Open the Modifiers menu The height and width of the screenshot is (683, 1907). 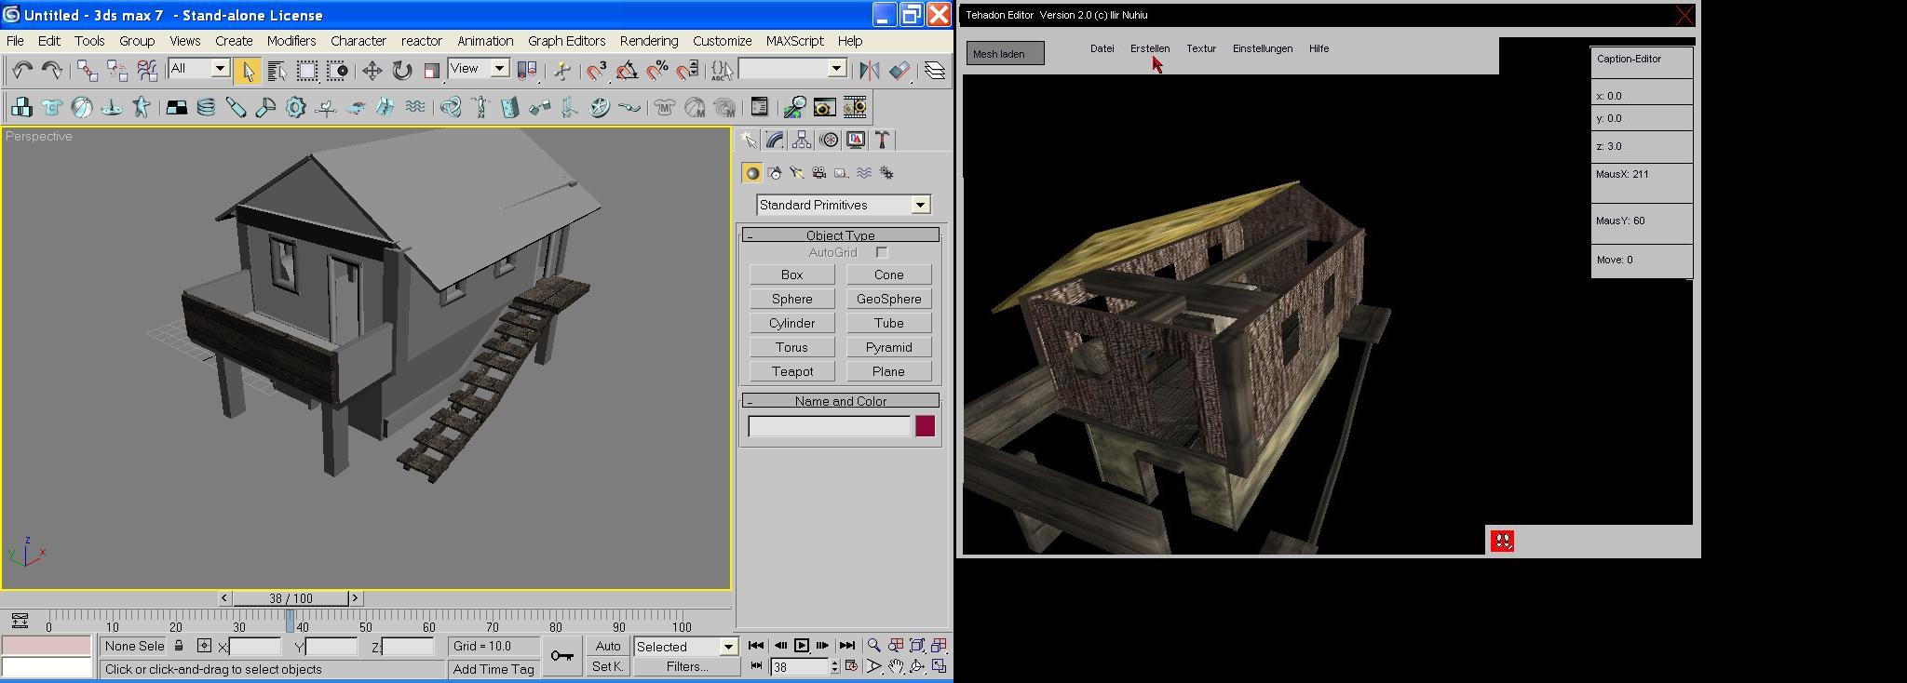(291, 41)
